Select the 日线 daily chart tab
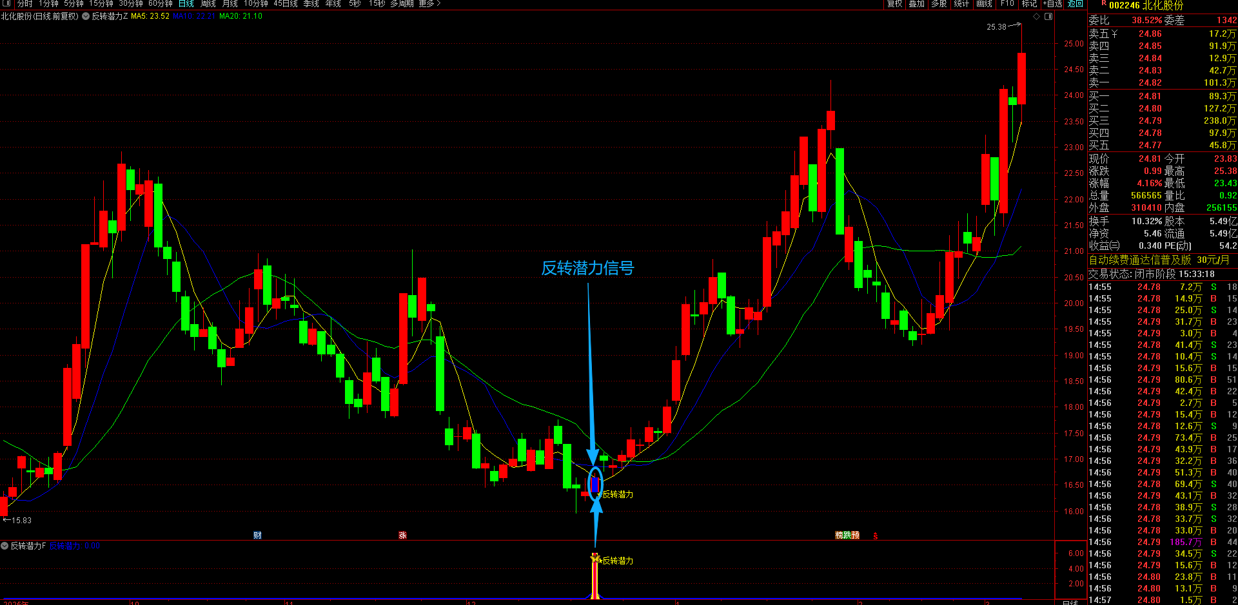Viewport: 1238px width, 605px height. (186, 3)
